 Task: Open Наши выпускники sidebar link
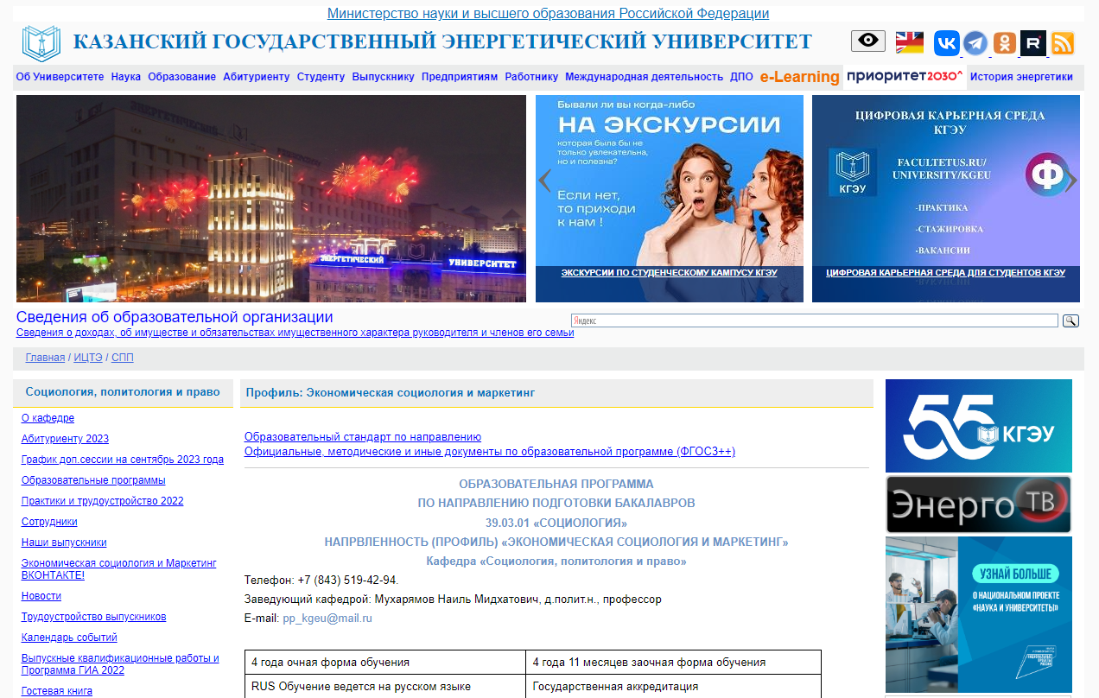pos(64,543)
